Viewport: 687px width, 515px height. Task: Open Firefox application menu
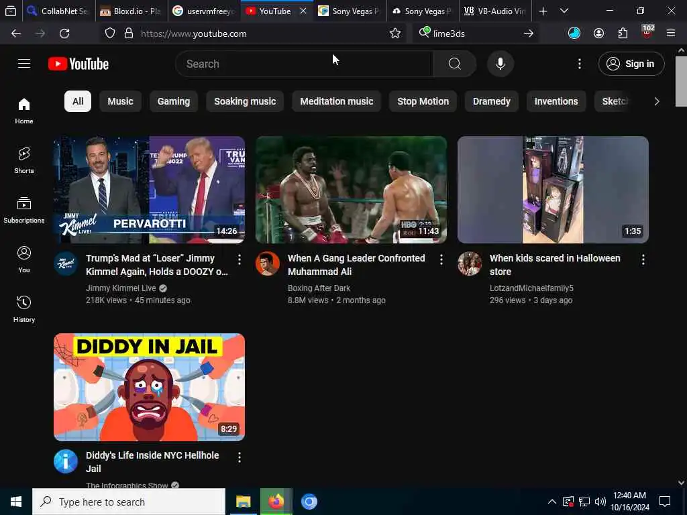click(671, 34)
